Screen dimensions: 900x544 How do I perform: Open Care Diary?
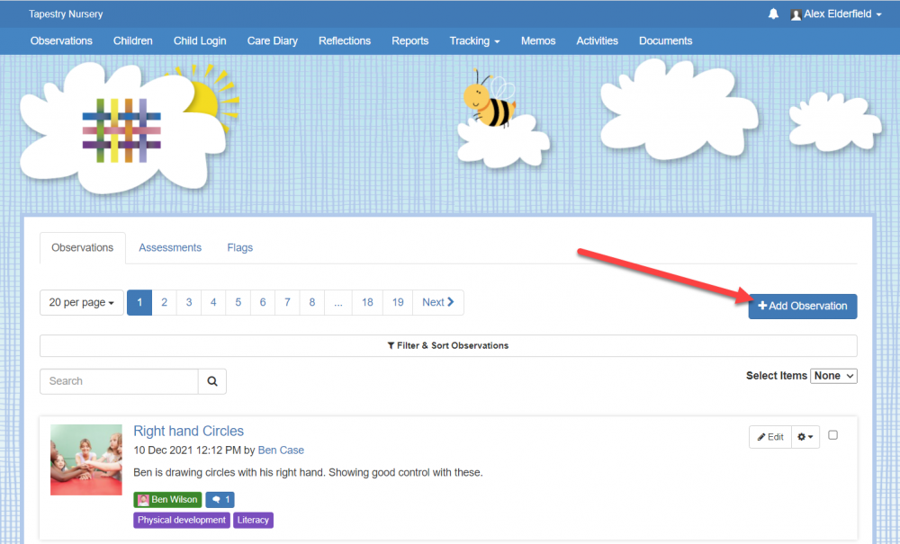point(272,40)
